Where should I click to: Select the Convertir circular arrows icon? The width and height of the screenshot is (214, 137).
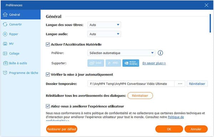(x=5, y=24)
